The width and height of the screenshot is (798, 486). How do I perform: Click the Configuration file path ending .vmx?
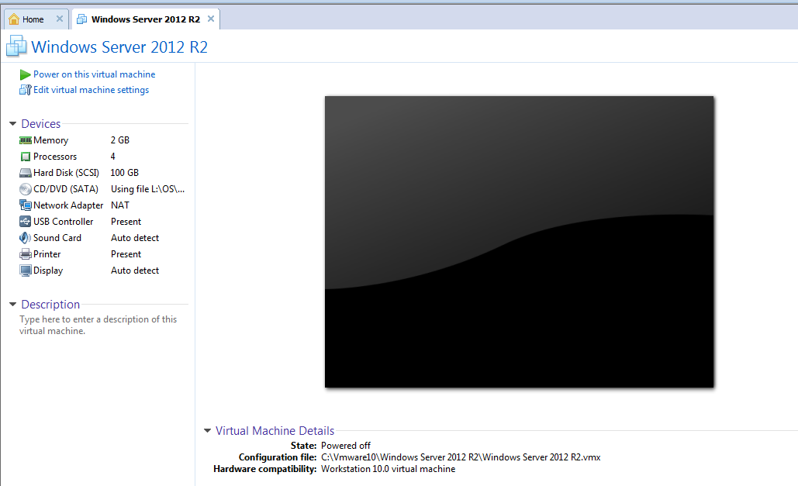click(461, 457)
